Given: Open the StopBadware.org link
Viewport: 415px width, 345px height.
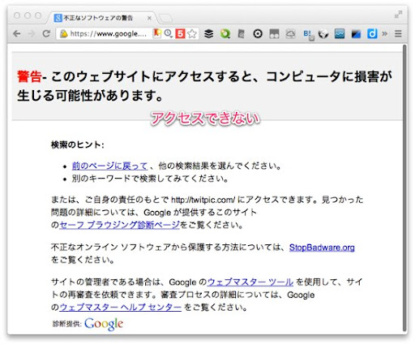Looking at the screenshot, I should click(322, 248).
